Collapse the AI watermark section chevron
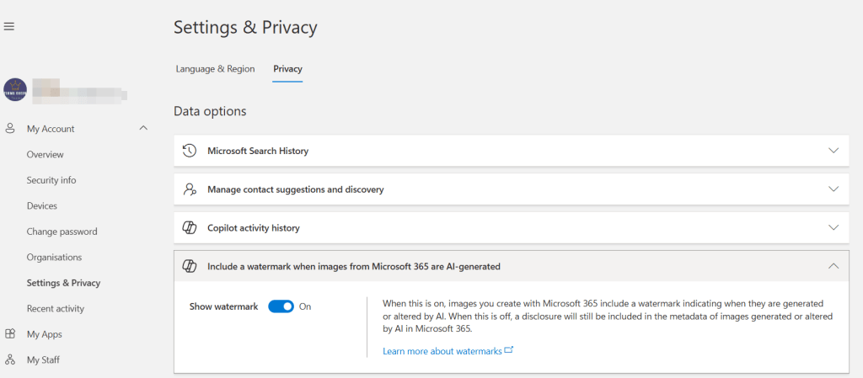Screen dimensions: 863x378 [834, 266]
